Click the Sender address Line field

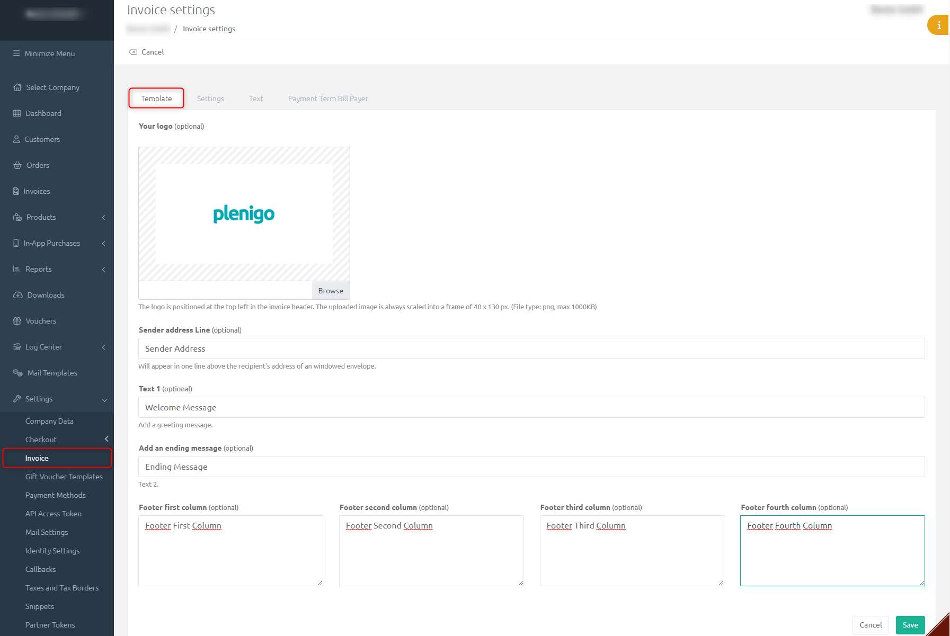[531, 348]
